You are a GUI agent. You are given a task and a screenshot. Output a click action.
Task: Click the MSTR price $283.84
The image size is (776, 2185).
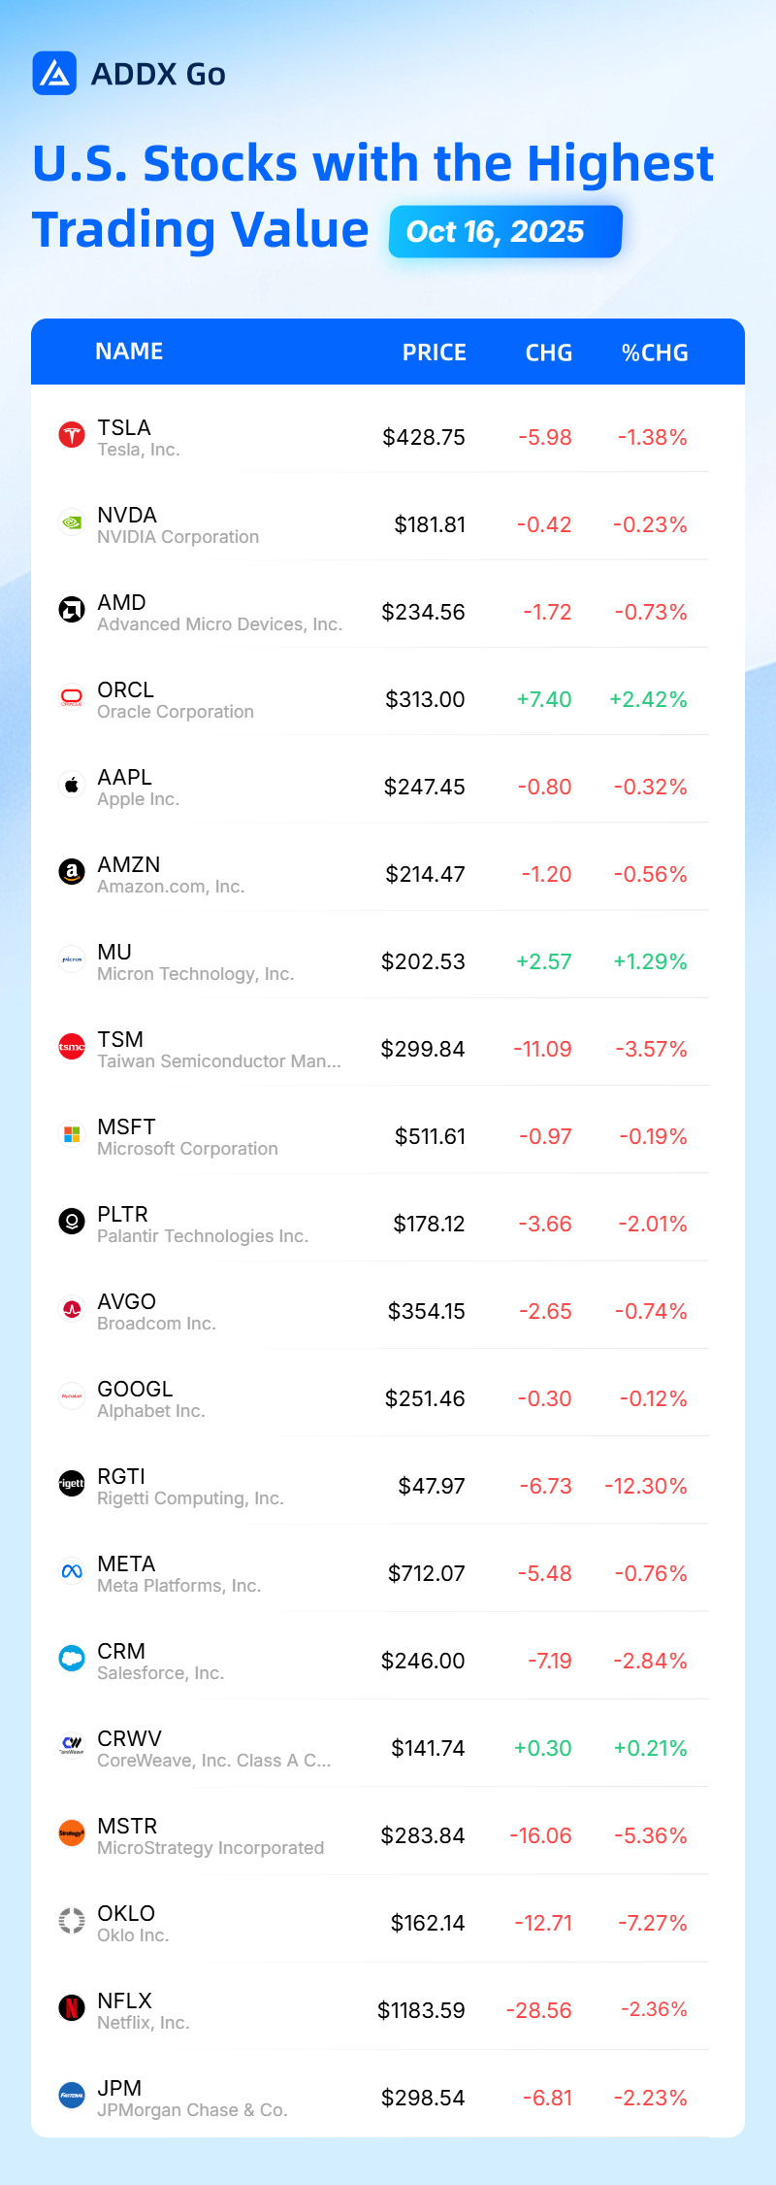point(423,1835)
